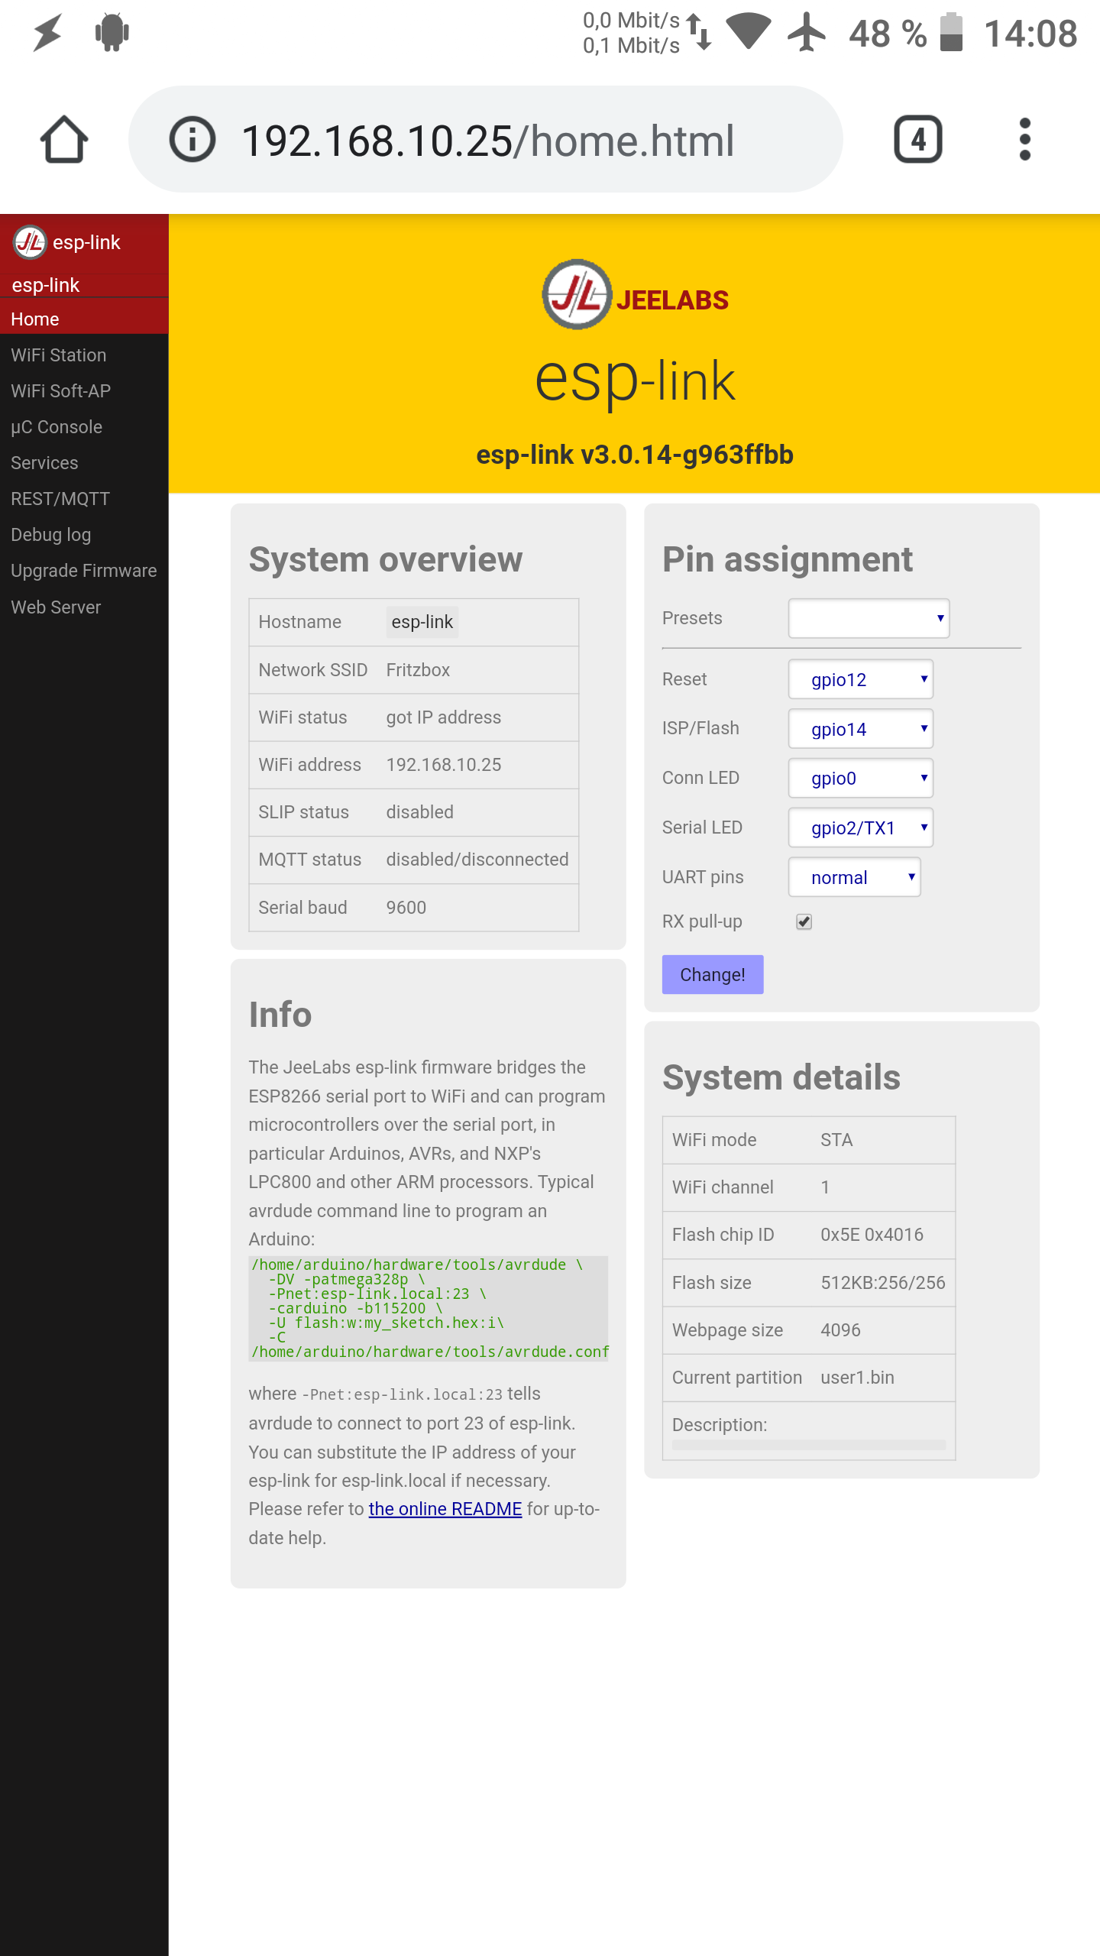
Task: Open the µC Console page
Action: click(x=84, y=427)
